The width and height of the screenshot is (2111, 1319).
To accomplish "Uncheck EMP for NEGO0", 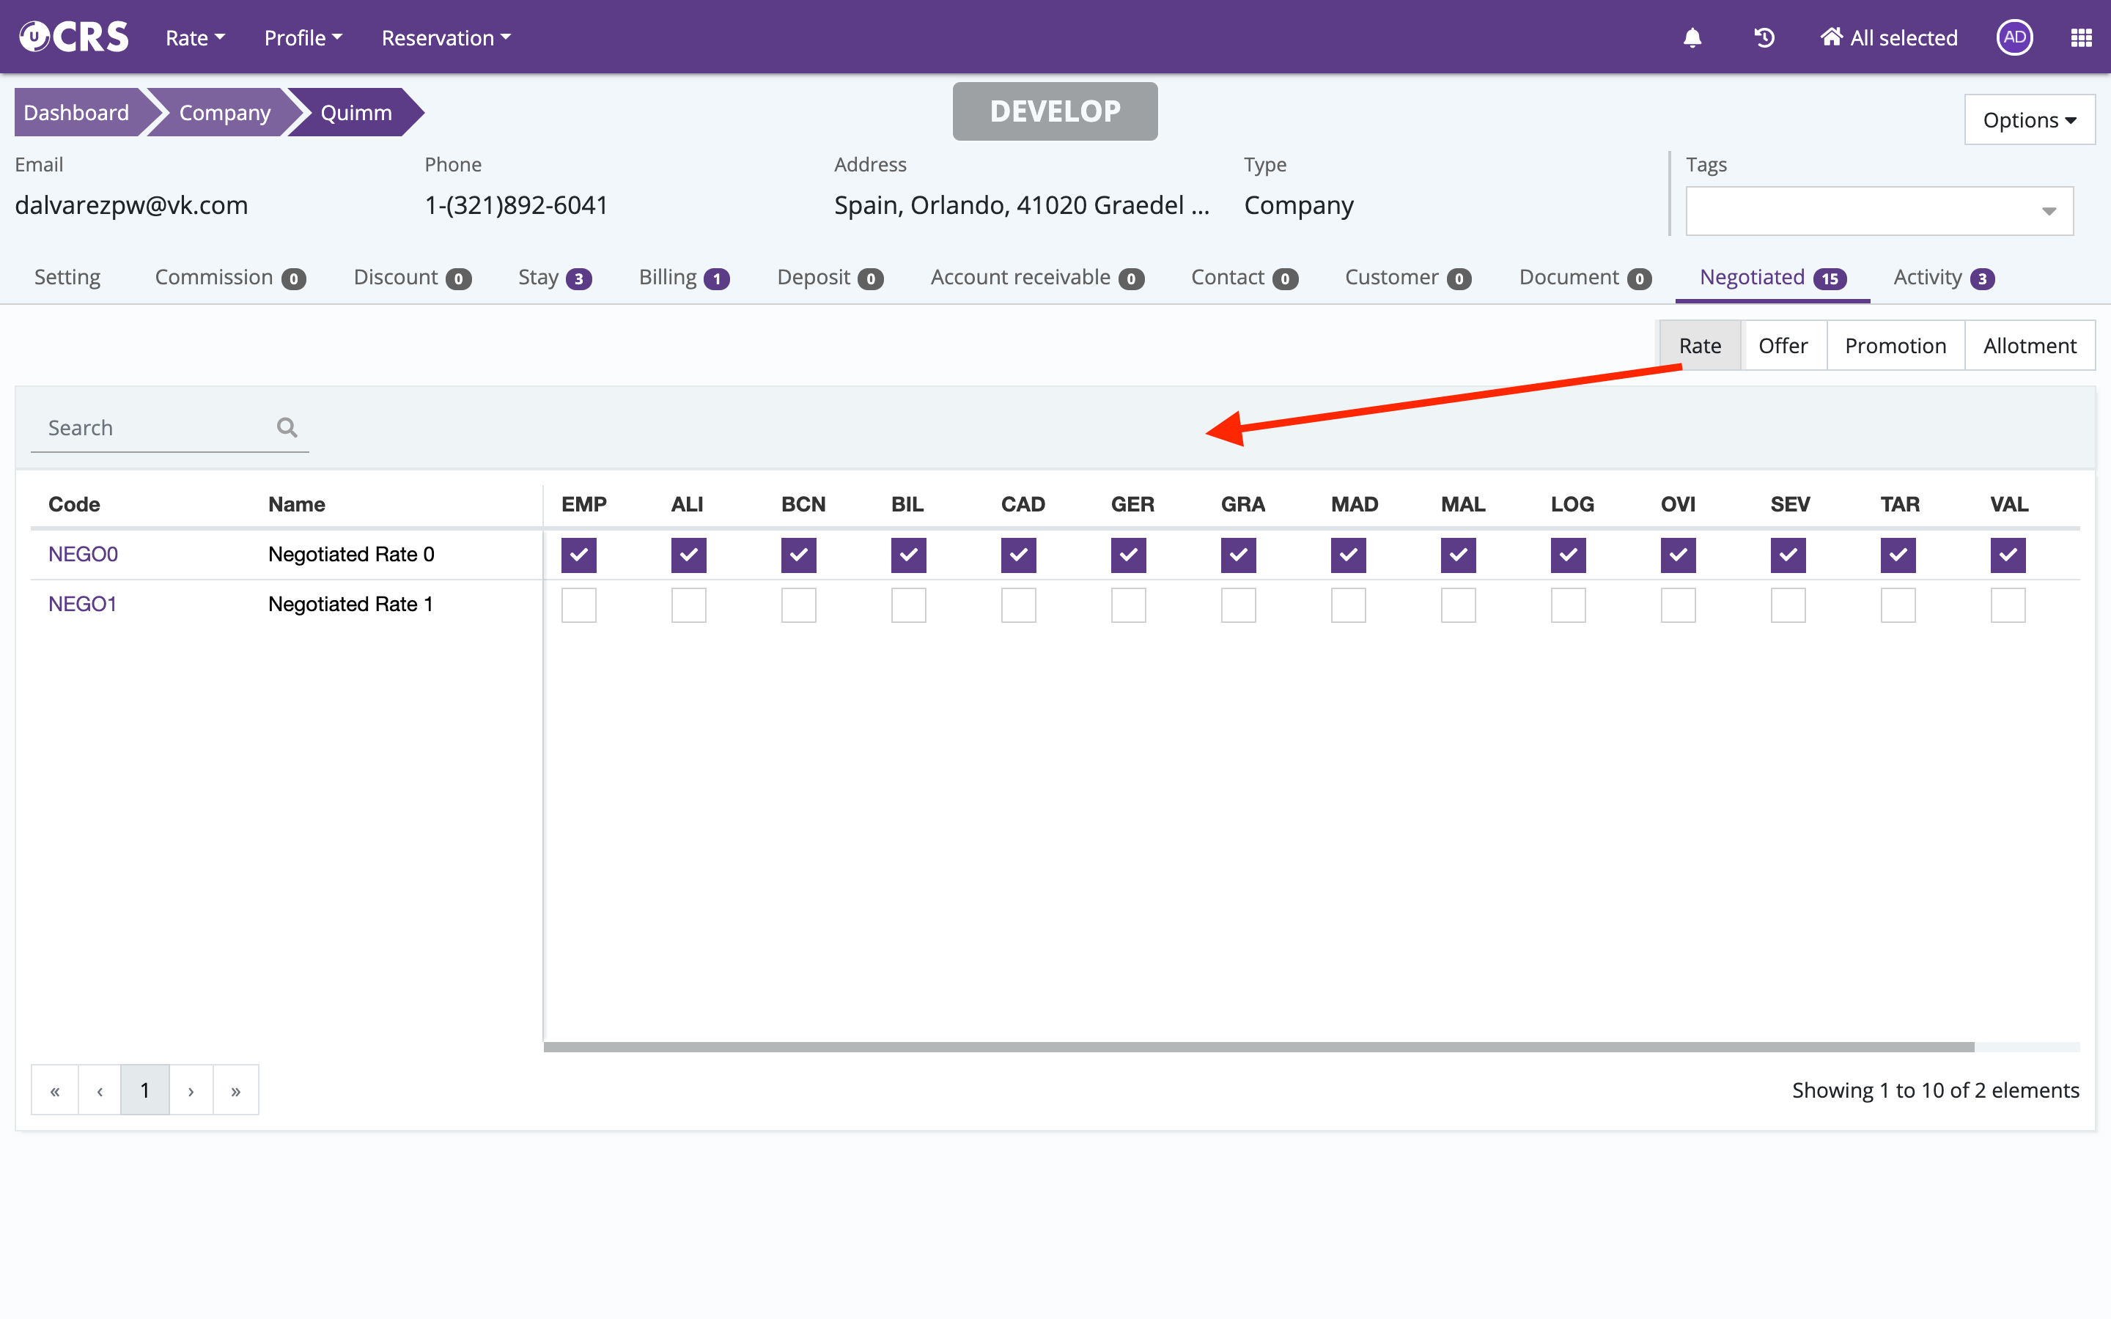I will point(578,555).
